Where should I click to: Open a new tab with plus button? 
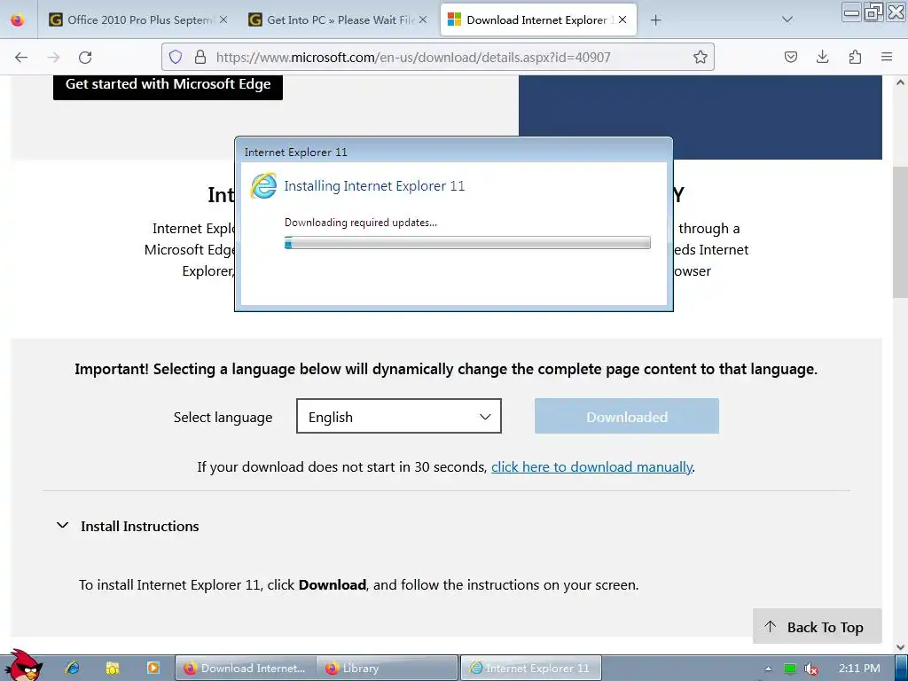tap(655, 20)
